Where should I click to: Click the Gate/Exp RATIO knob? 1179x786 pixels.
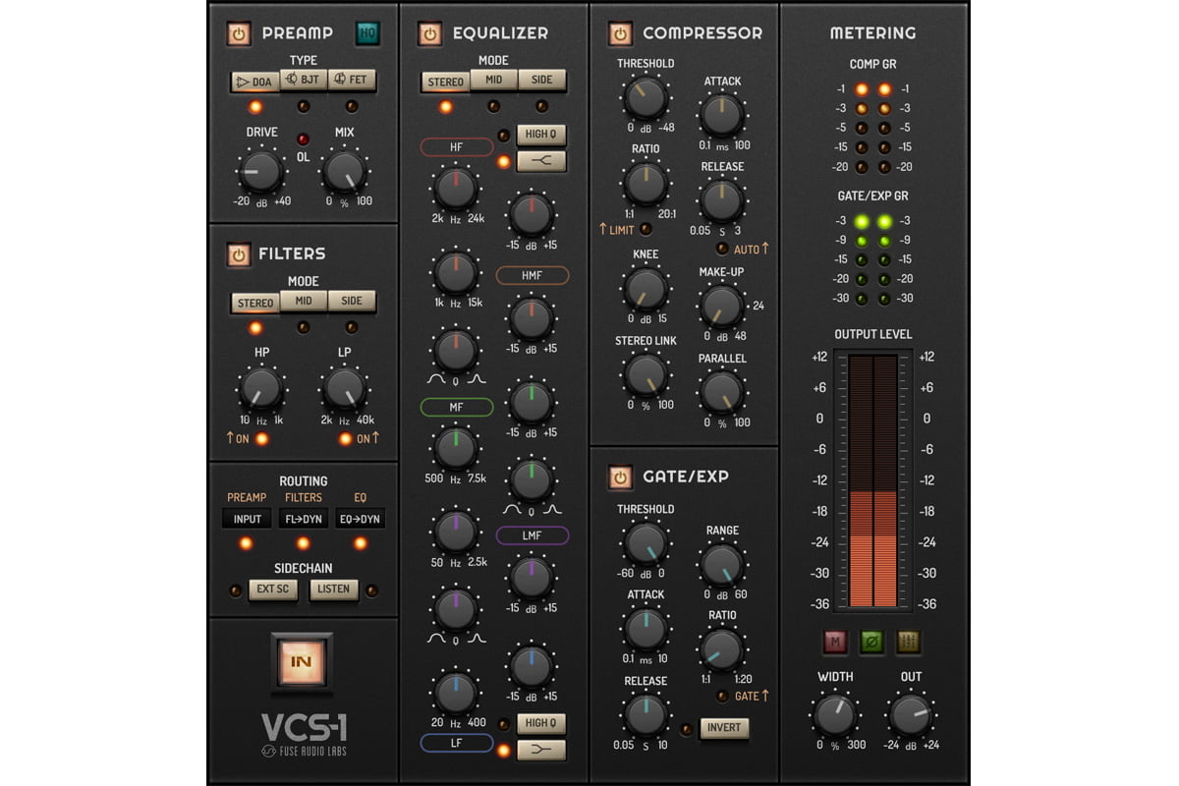(722, 649)
